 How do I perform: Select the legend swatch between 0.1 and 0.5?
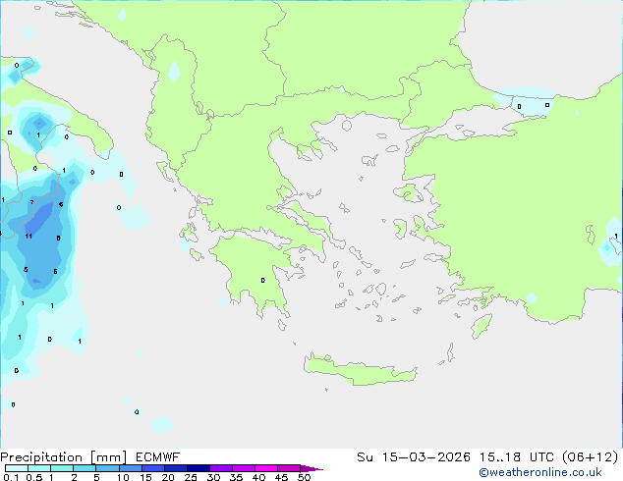click(17, 468)
